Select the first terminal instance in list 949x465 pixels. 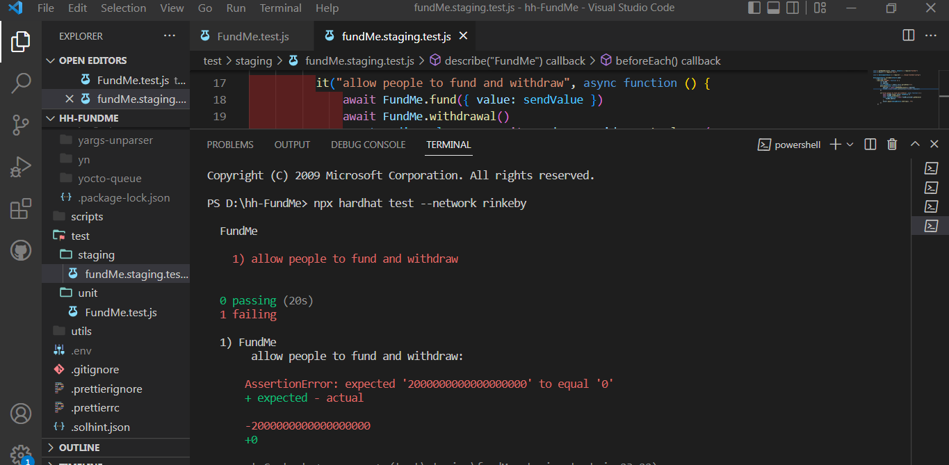click(931, 168)
